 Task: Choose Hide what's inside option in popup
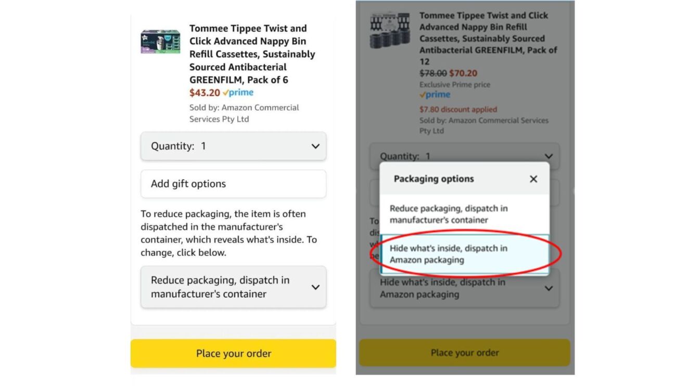click(x=464, y=254)
